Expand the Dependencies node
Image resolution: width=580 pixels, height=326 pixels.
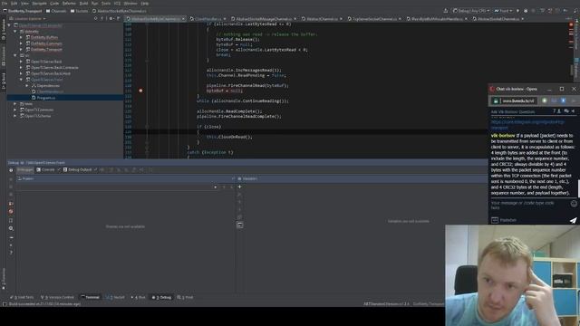(26, 85)
